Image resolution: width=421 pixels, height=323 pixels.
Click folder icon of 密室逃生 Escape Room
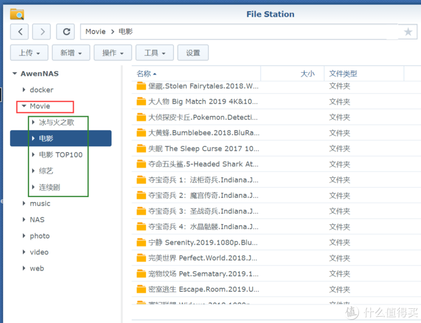pos(141,289)
